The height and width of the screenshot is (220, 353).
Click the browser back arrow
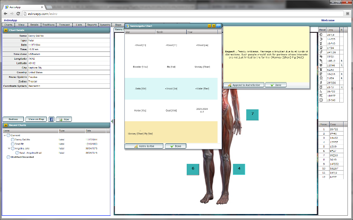[x=5, y=14]
